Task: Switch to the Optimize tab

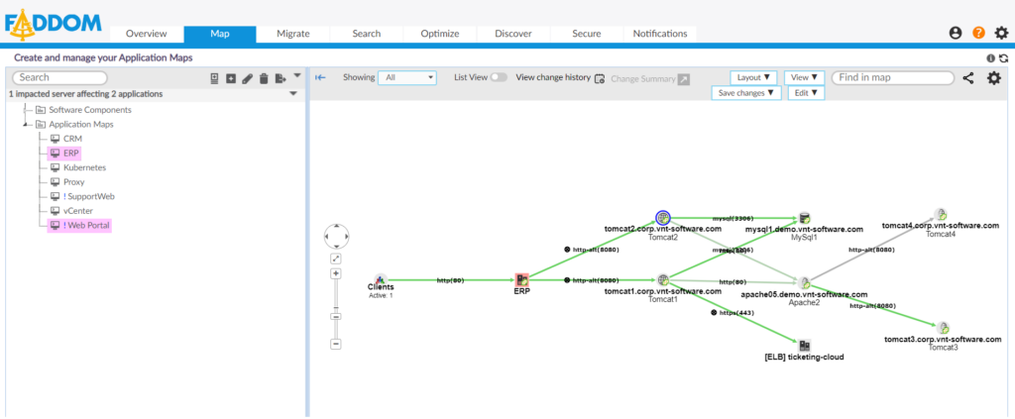Action: pyautogui.click(x=440, y=34)
